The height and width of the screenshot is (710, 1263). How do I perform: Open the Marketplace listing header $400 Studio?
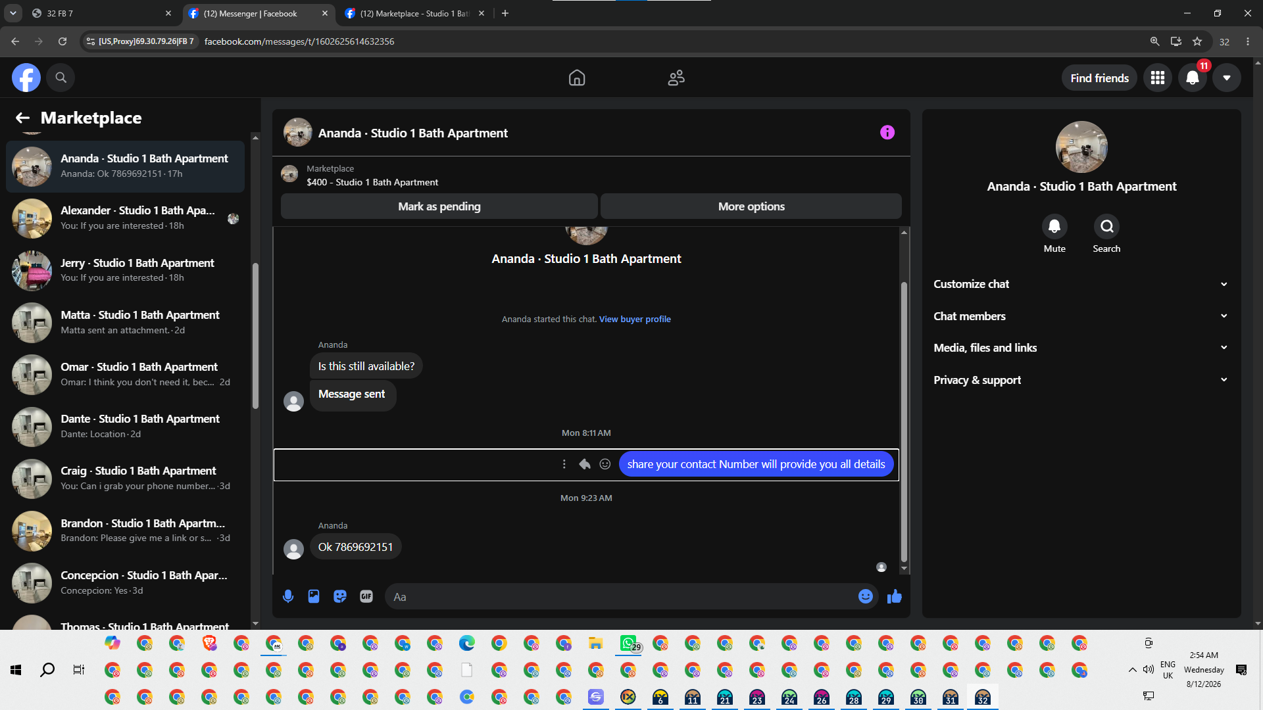[591, 176]
